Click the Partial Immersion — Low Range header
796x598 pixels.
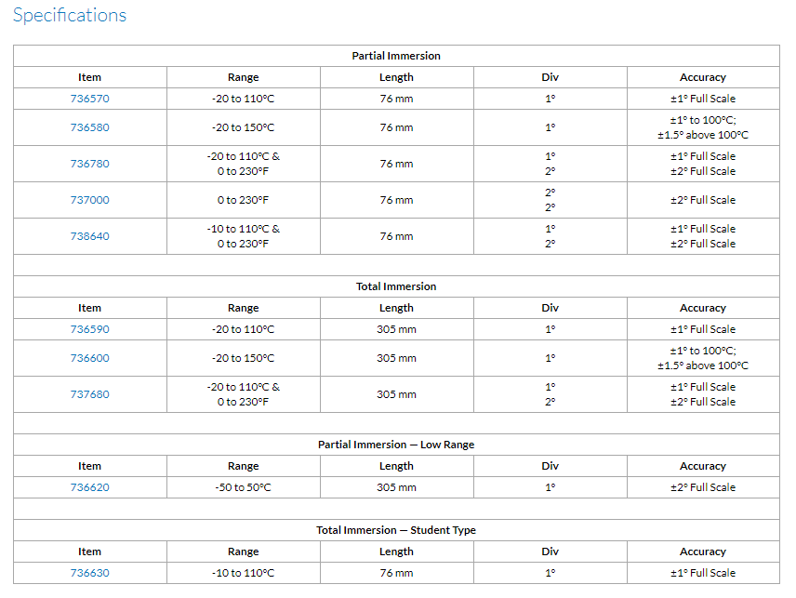point(396,445)
